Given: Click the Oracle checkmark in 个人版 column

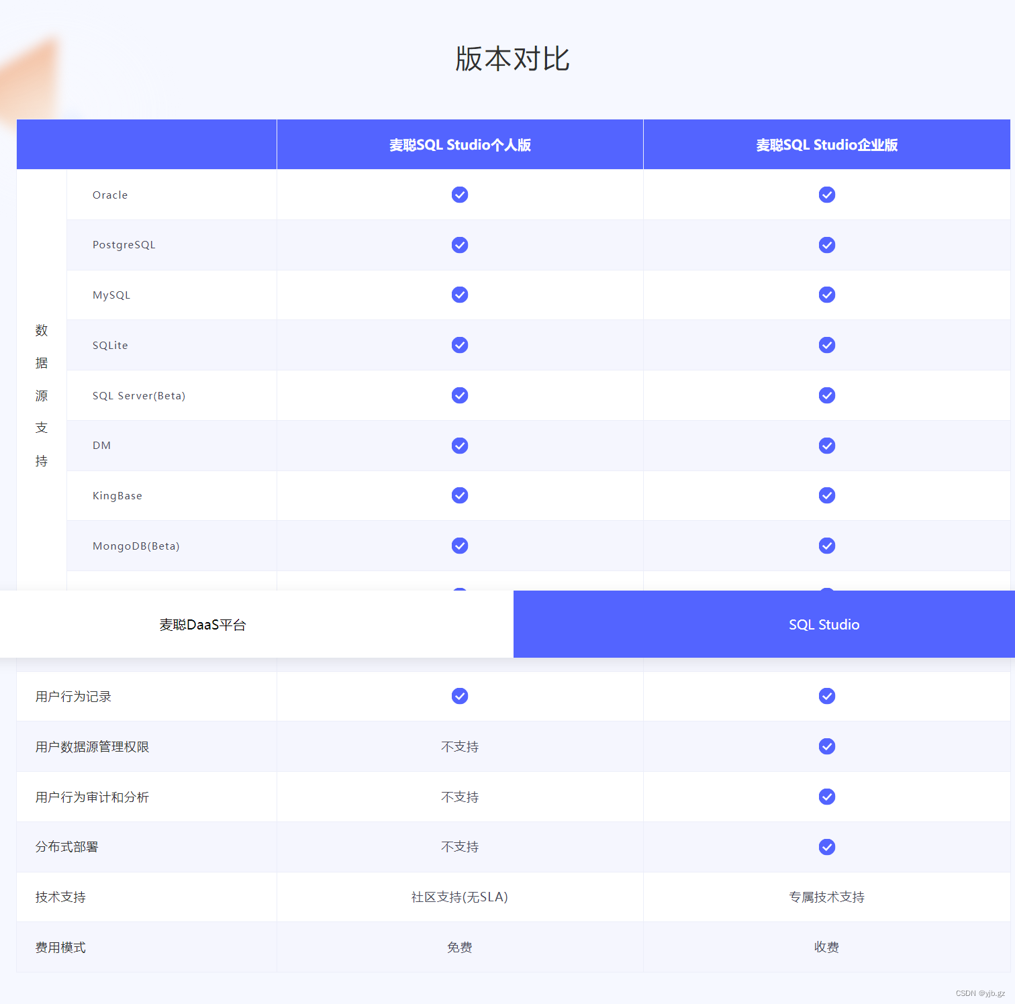Looking at the screenshot, I should pyautogui.click(x=459, y=195).
